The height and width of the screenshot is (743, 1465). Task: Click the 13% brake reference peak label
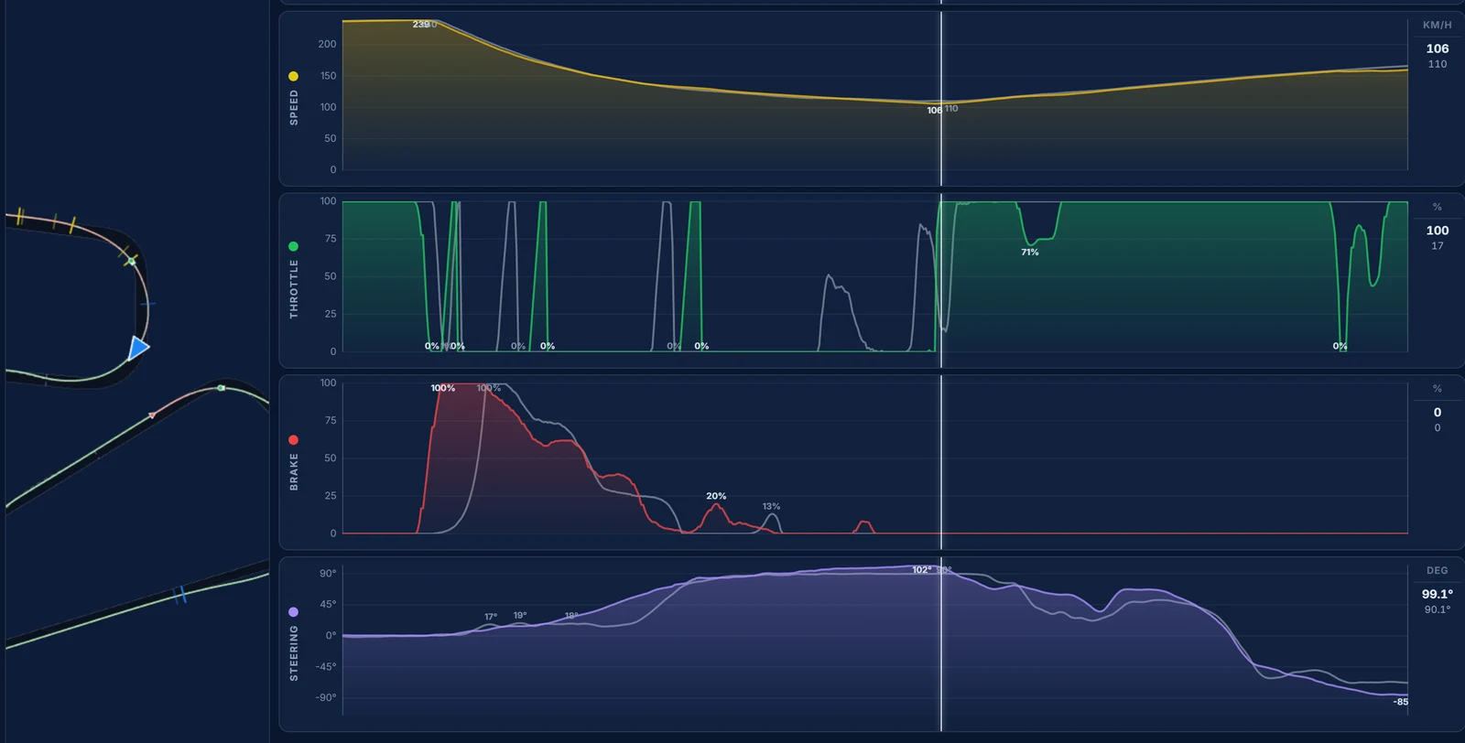(771, 506)
